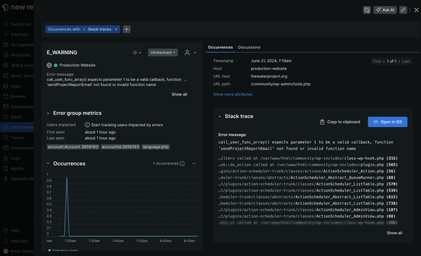Switch to the Discussions tab
The image size is (421, 256).
coord(249,47)
